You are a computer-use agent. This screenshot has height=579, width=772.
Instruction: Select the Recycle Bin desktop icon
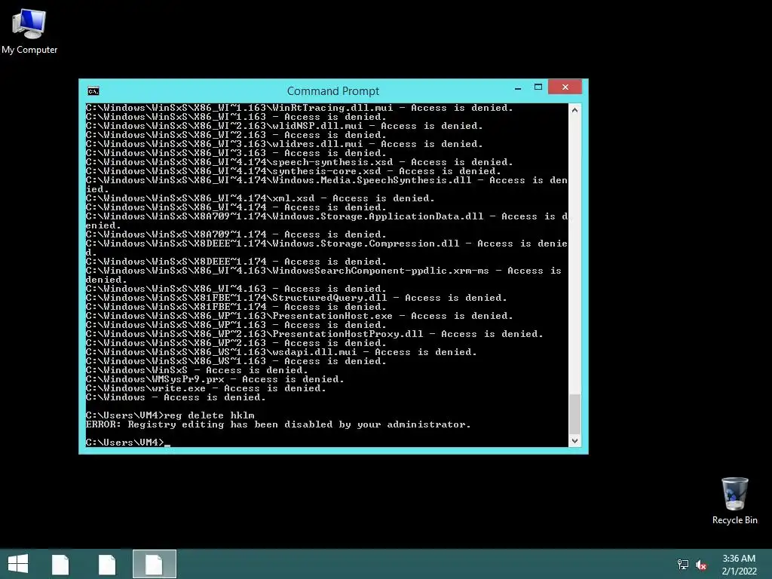(x=734, y=501)
